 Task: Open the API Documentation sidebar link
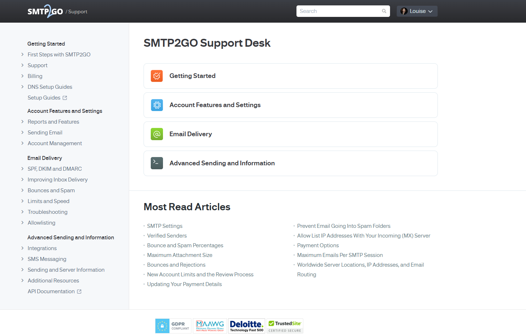tap(51, 291)
